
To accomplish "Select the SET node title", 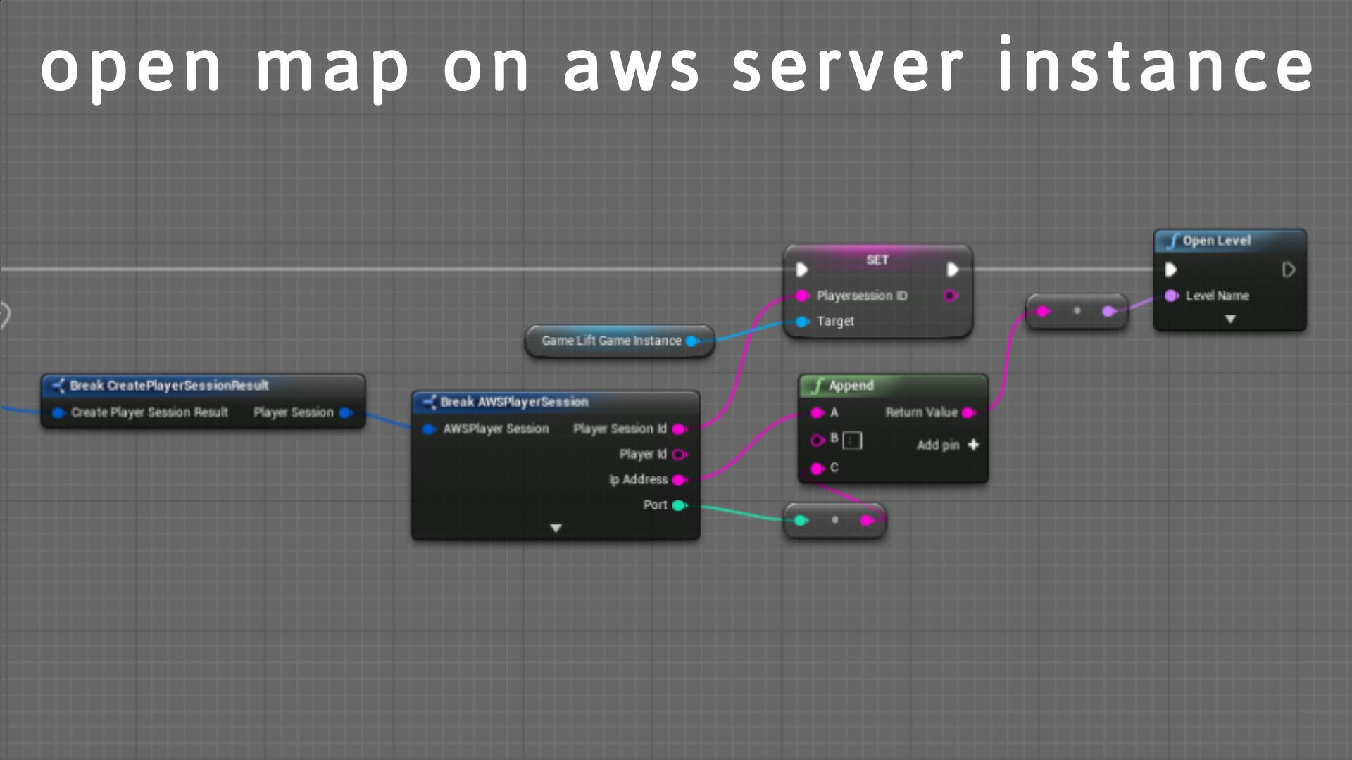I will pos(877,260).
